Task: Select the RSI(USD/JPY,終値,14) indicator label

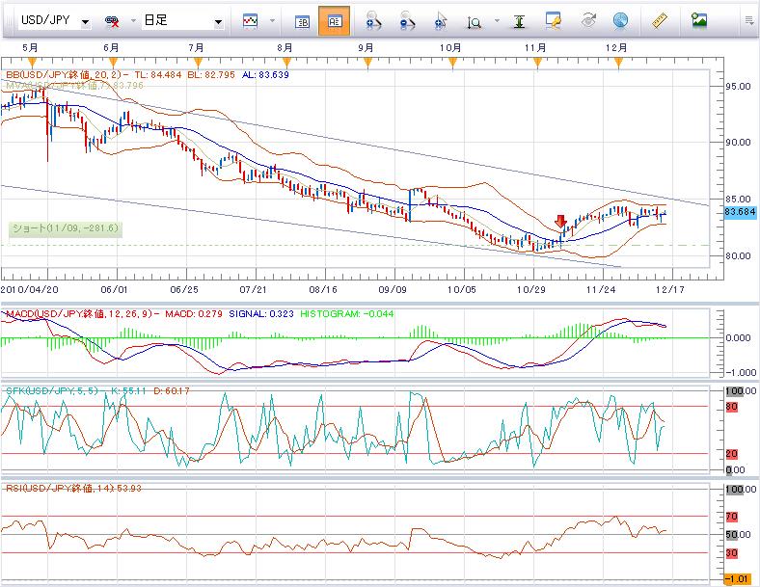Action: tap(72, 488)
